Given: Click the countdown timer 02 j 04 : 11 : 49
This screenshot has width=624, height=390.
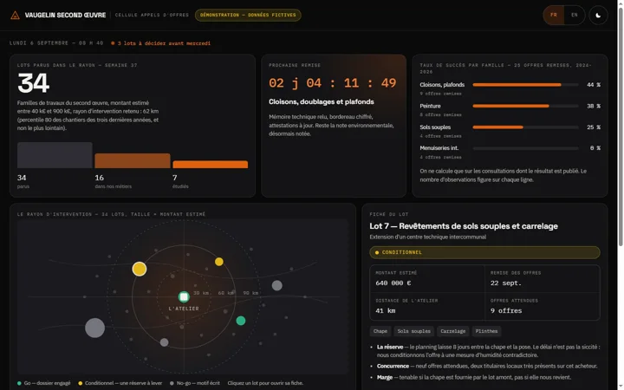Looking at the screenshot, I should [332, 83].
